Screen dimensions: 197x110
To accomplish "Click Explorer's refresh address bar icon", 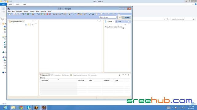I will [x=167, y=19].
